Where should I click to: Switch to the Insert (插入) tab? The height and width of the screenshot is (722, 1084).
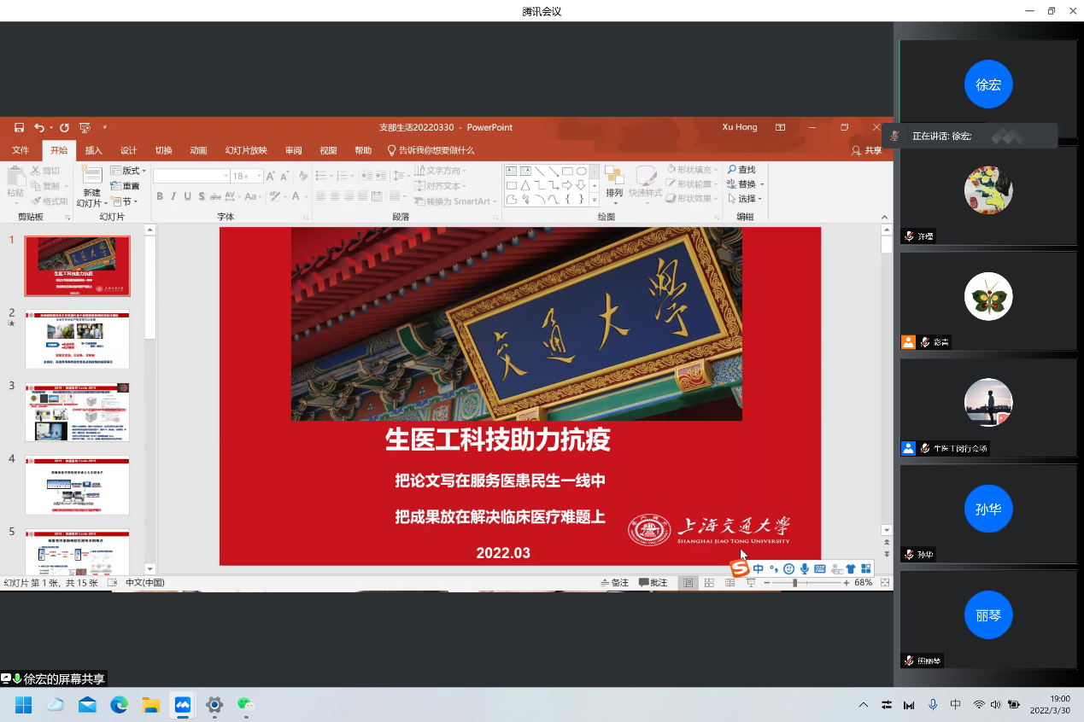(x=93, y=150)
